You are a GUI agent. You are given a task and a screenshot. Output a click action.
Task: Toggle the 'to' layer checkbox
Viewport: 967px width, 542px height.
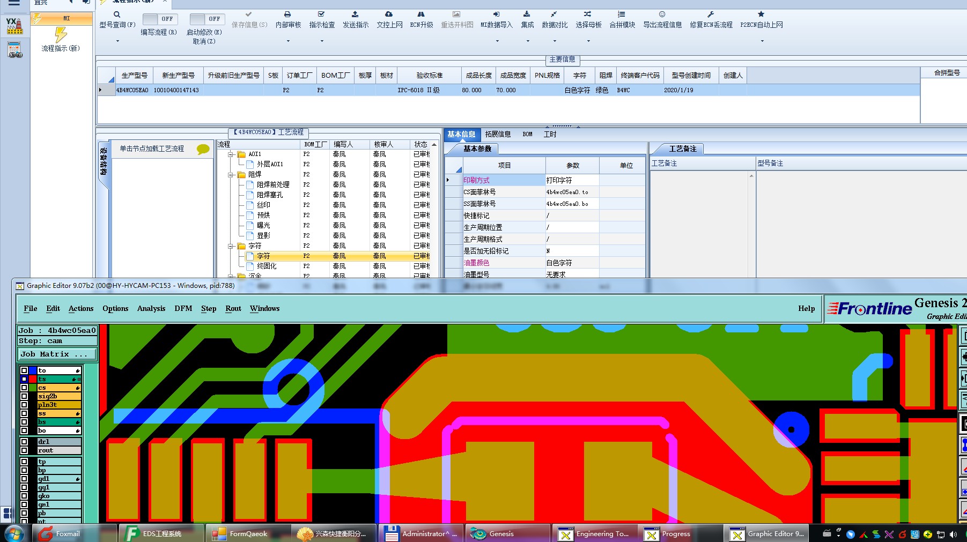[24, 370]
